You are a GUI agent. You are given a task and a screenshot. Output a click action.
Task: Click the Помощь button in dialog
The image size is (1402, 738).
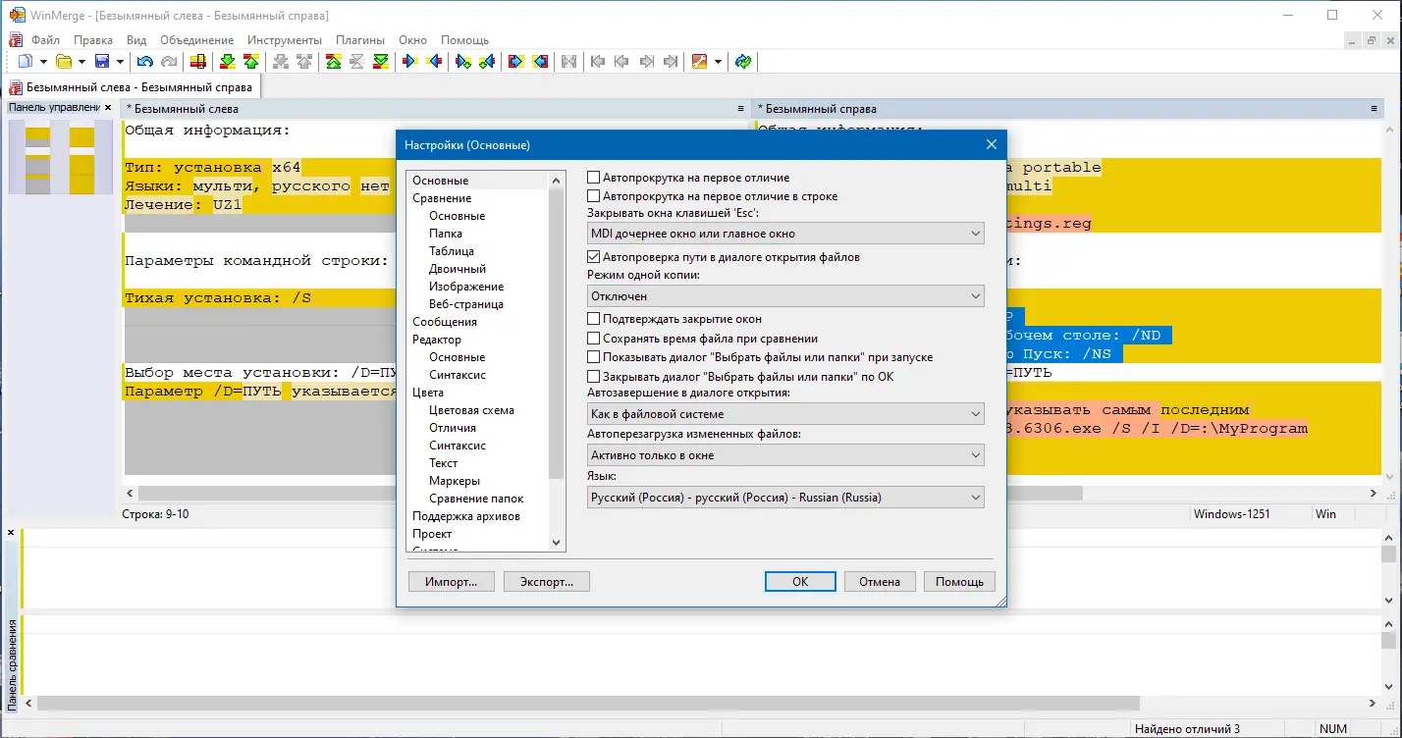click(959, 582)
